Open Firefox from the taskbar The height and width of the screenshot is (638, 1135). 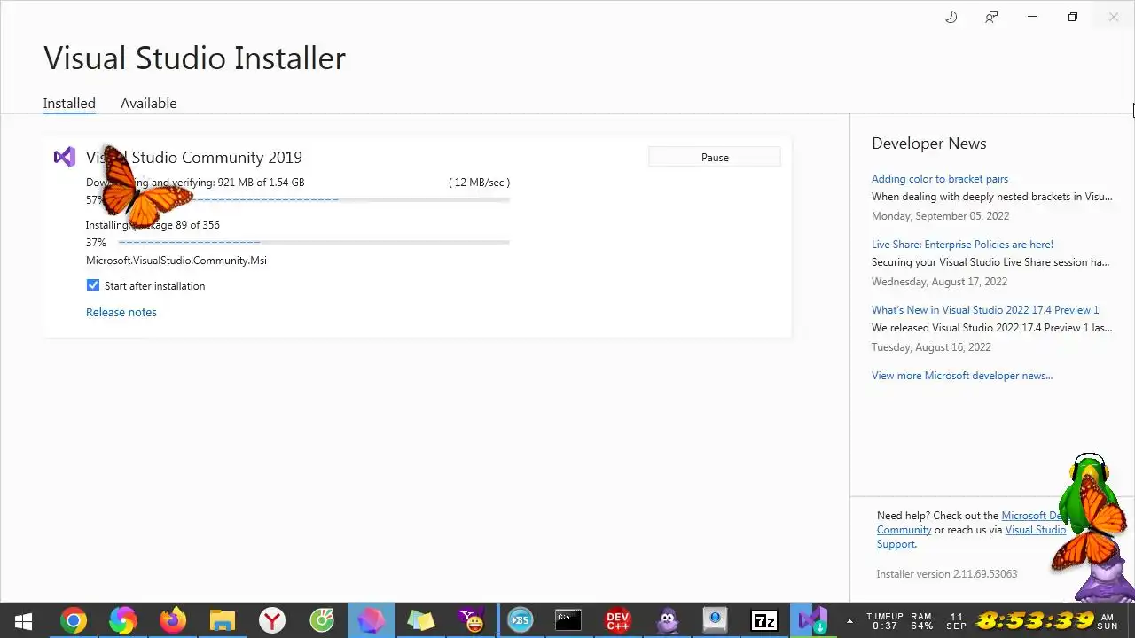point(173,620)
